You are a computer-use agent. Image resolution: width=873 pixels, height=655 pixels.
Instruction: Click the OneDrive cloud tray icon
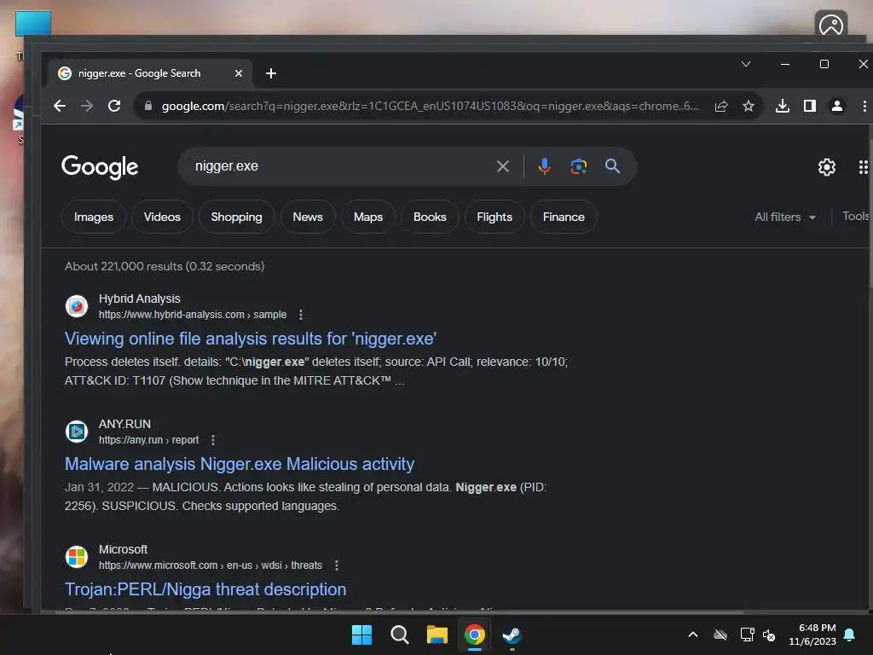click(720, 635)
